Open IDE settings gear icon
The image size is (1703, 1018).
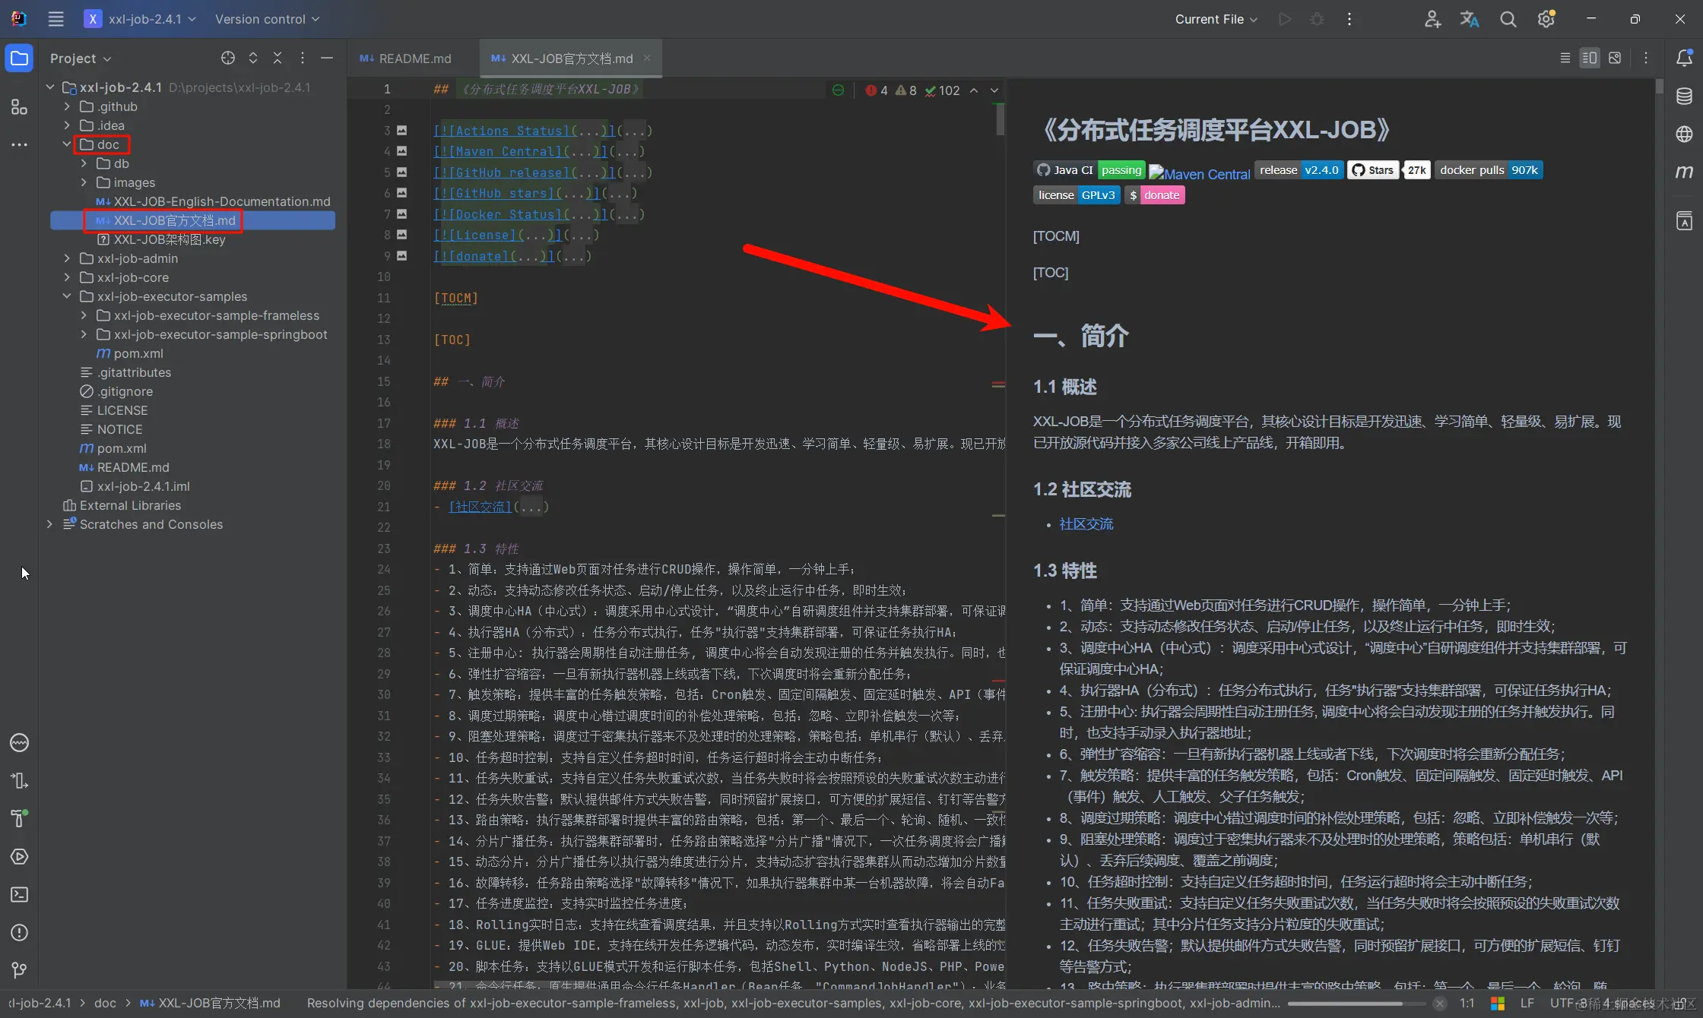pyautogui.click(x=1546, y=19)
